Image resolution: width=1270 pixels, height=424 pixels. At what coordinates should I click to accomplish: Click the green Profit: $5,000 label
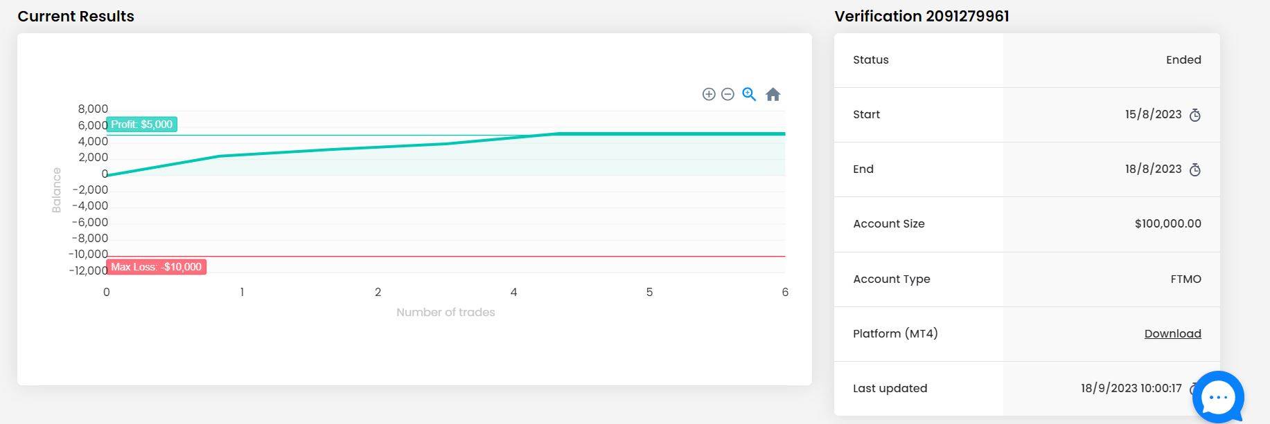click(x=142, y=125)
